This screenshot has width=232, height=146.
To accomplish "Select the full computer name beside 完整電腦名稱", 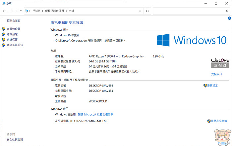I will (101, 91).
